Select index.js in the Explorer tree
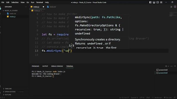177x99 pixels. pos(12,16)
